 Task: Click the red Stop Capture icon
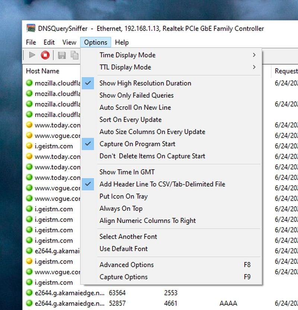pyautogui.click(x=45, y=55)
